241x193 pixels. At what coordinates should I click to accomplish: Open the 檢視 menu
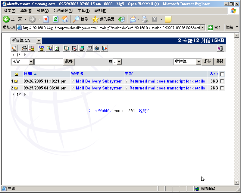coord(42,11)
